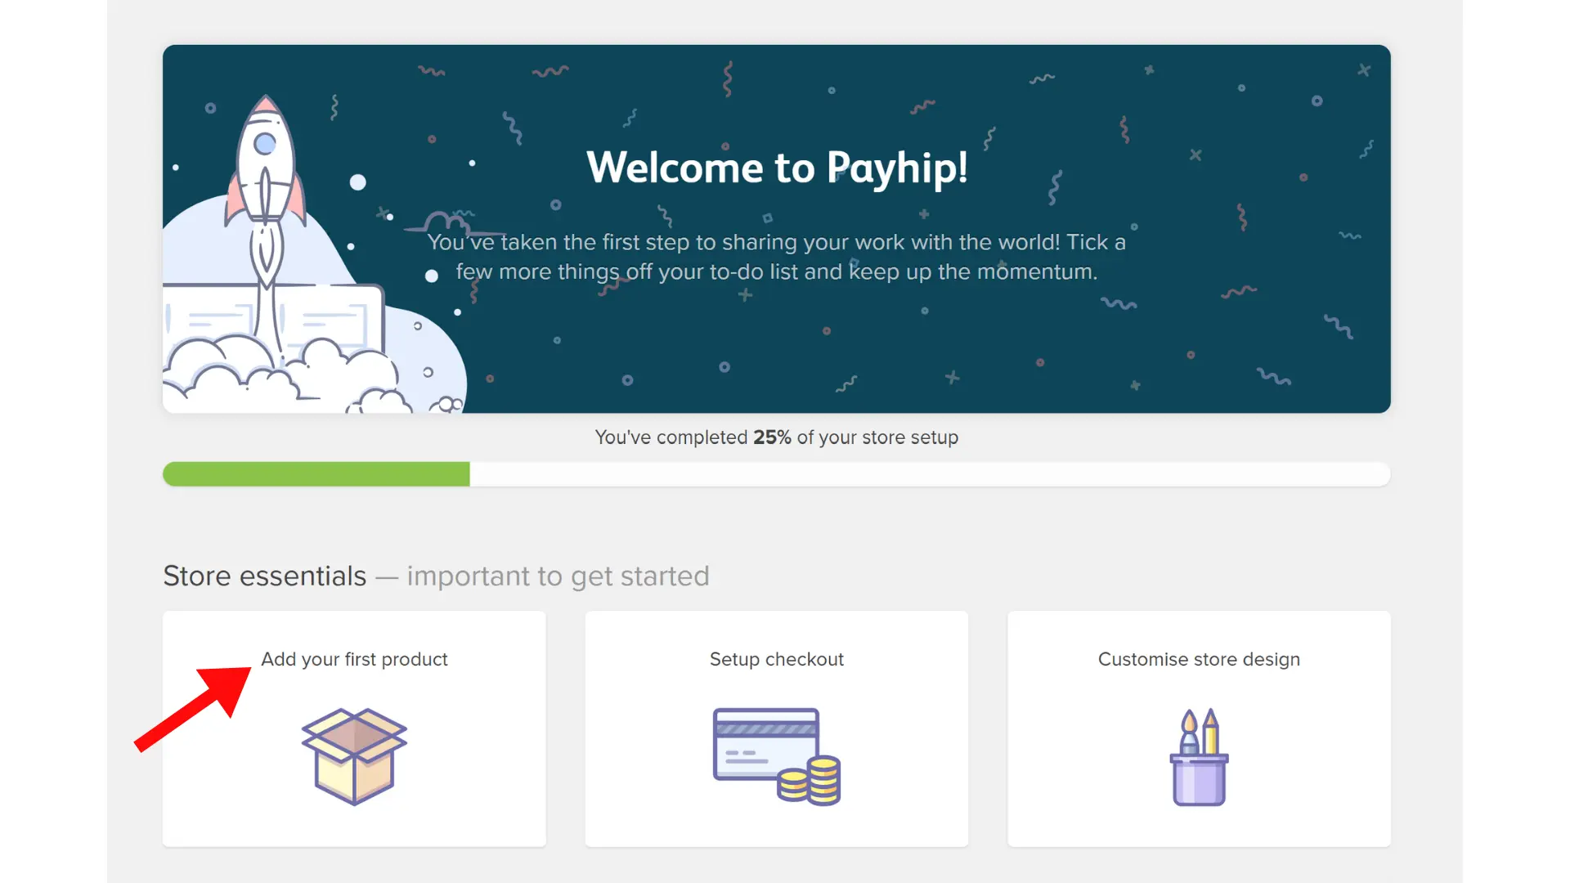Click the stack of gold coins
This screenshot has height=883, width=1570.
pos(811,782)
